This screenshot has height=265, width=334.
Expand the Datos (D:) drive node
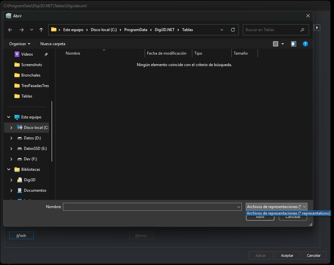pos(11,138)
